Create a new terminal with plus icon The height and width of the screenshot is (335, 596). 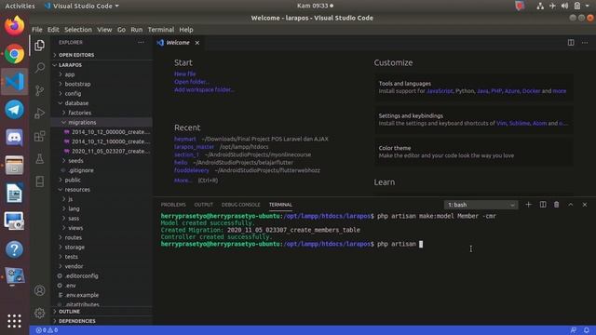point(528,205)
